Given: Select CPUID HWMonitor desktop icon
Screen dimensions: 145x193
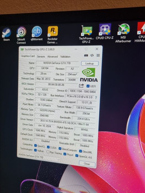Looking at the screenshot, I should point(140,32).
